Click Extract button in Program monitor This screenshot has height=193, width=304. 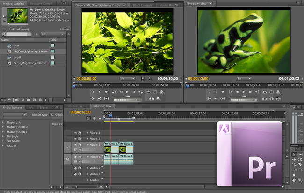pos(271,99)
